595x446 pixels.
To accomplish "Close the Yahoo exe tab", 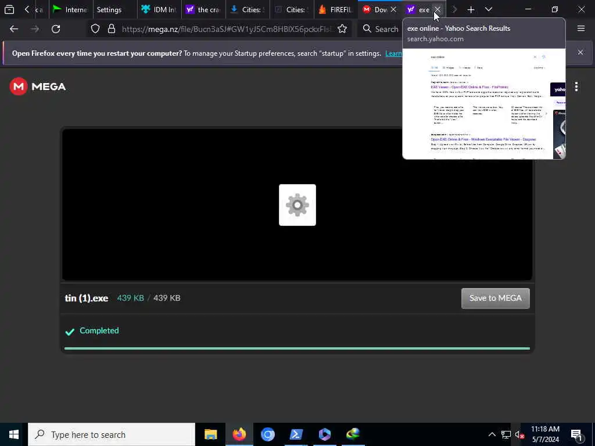I will tap(438, 9).
